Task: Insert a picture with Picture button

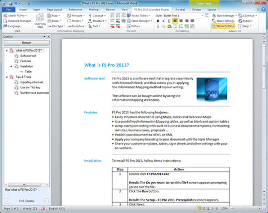Action: pos(134,26)
